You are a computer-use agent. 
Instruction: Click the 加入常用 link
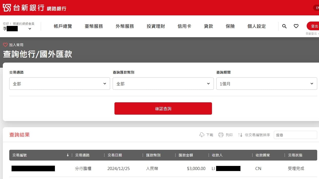(16, 45)
